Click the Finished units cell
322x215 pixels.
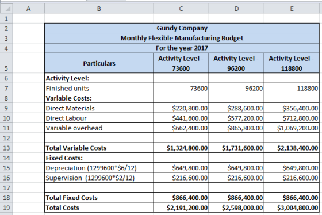click(99, 89)
